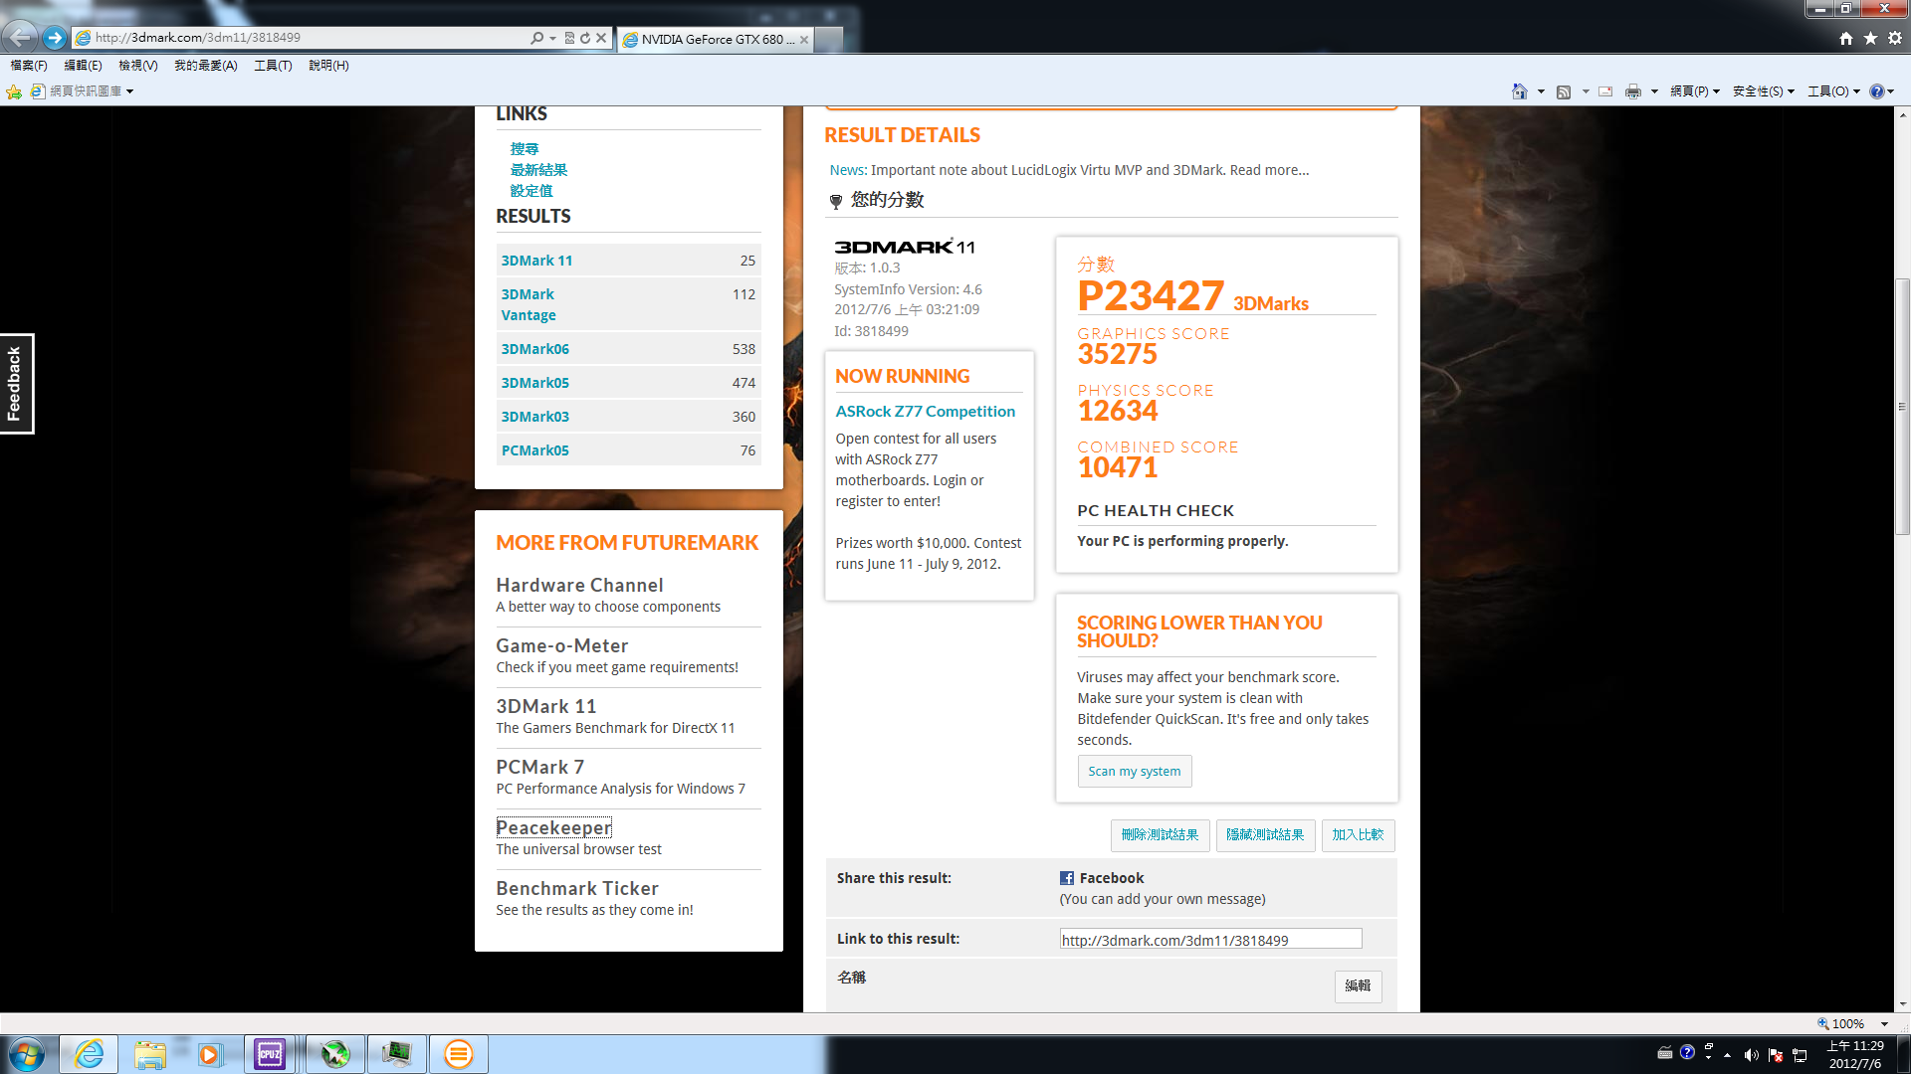Open Windows Media Player taskbar icon

point(209,1054)
